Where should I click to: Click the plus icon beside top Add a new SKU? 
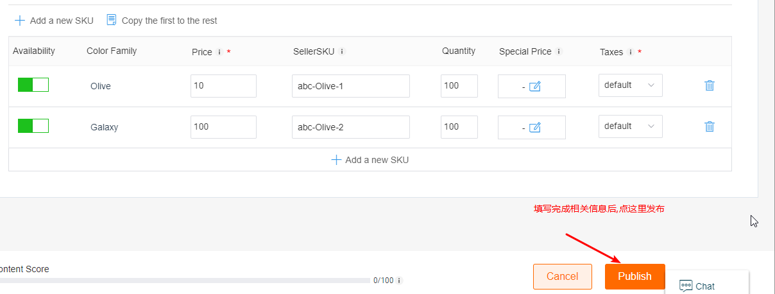coord(20,21)
